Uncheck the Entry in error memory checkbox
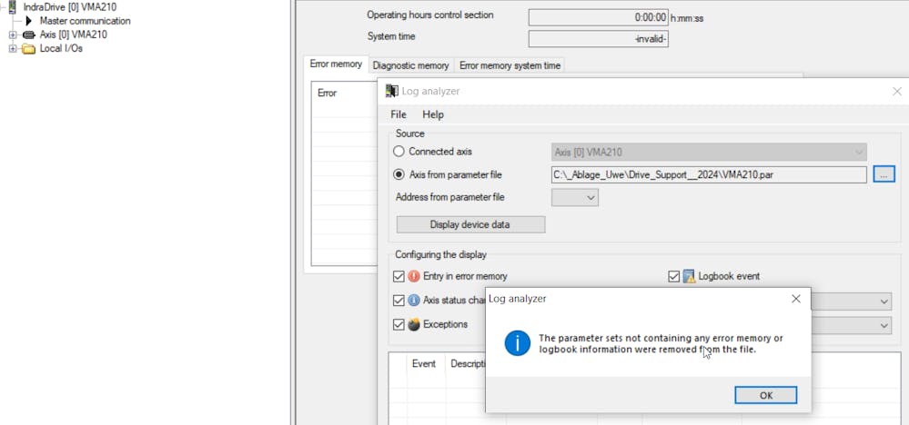 click(x=399, y=276)
